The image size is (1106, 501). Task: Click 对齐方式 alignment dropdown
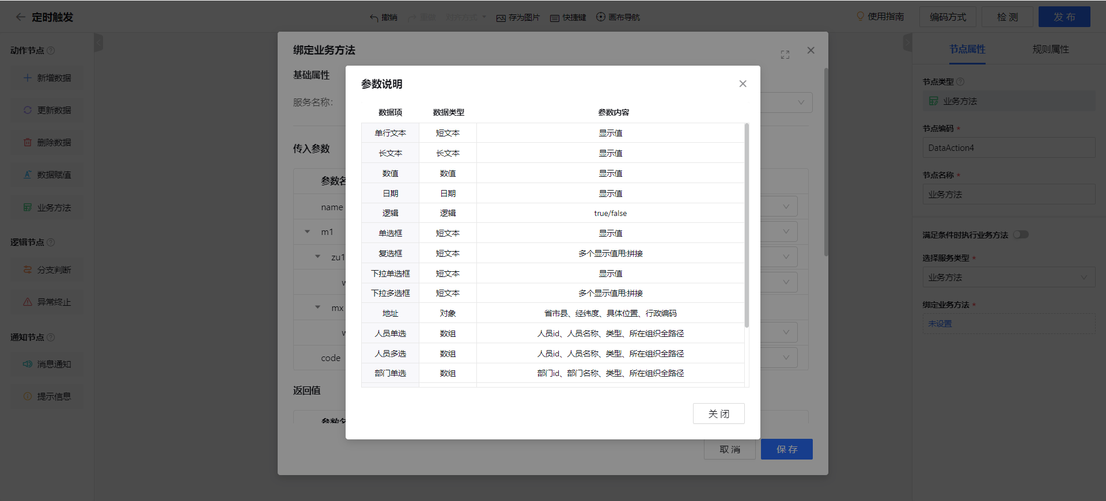[465, 17]
